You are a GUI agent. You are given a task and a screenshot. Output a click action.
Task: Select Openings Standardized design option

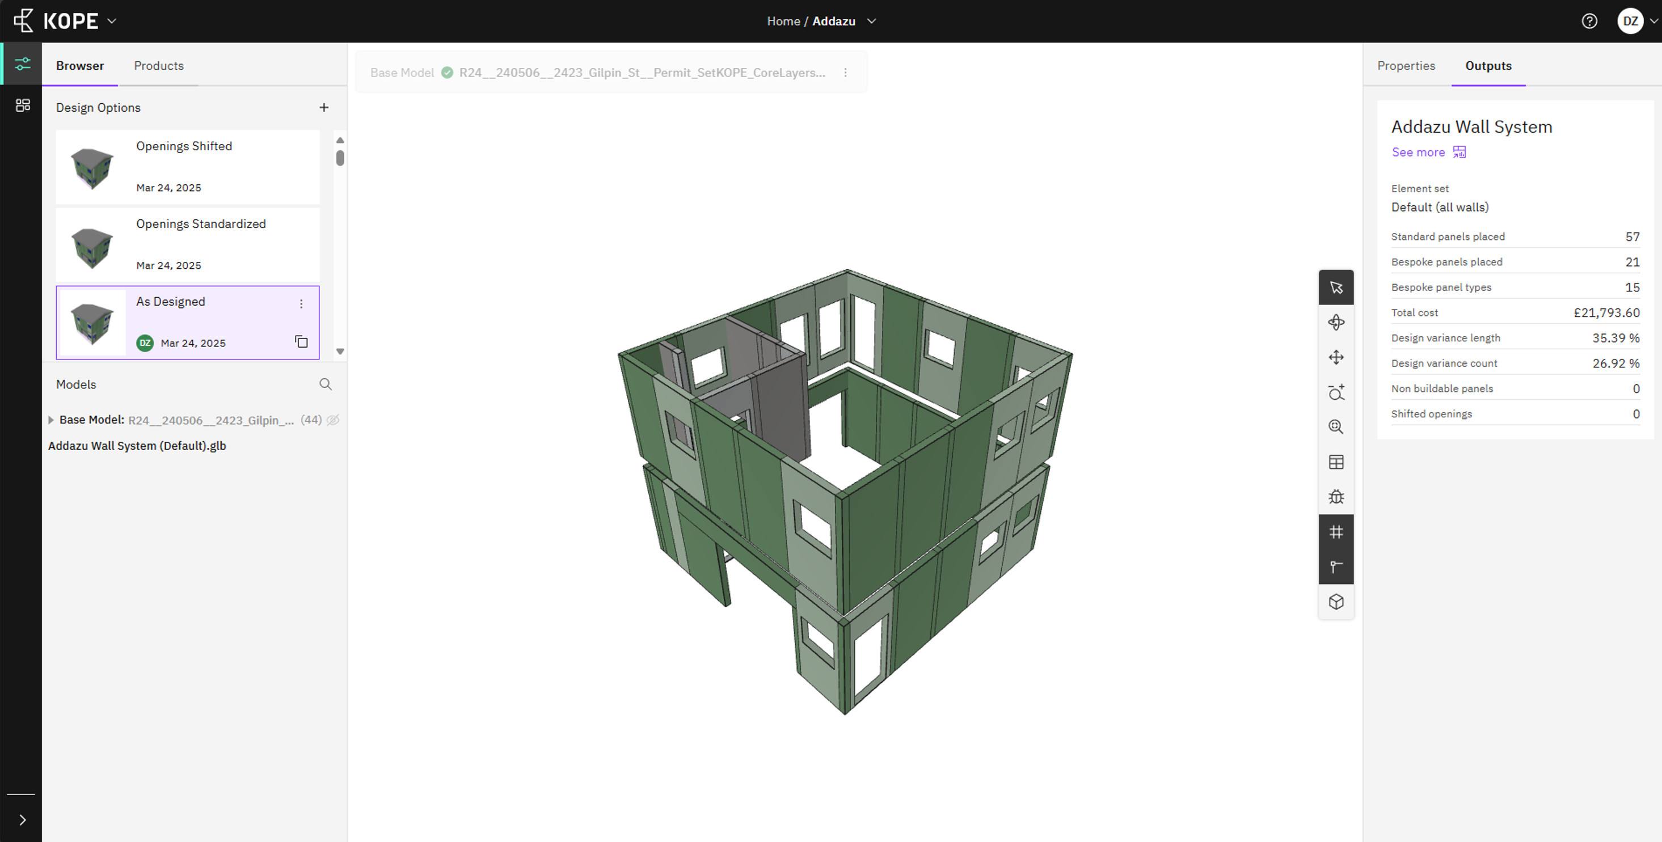pyautogui.click(x=188, y=245)
